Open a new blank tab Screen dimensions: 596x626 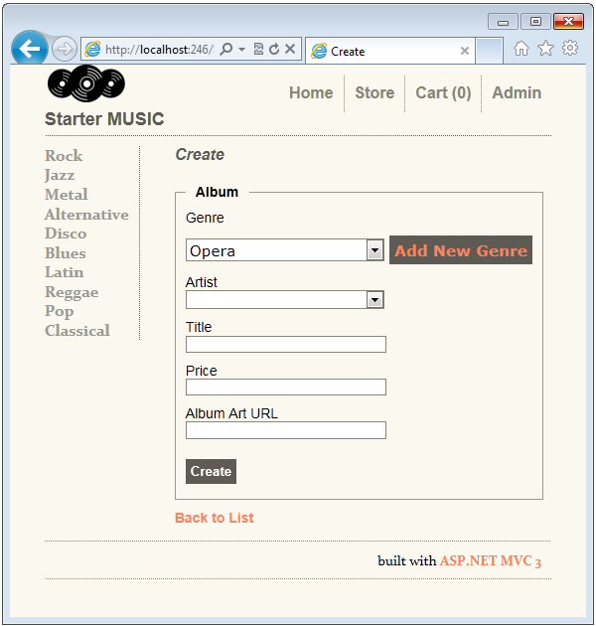(490, 51)
